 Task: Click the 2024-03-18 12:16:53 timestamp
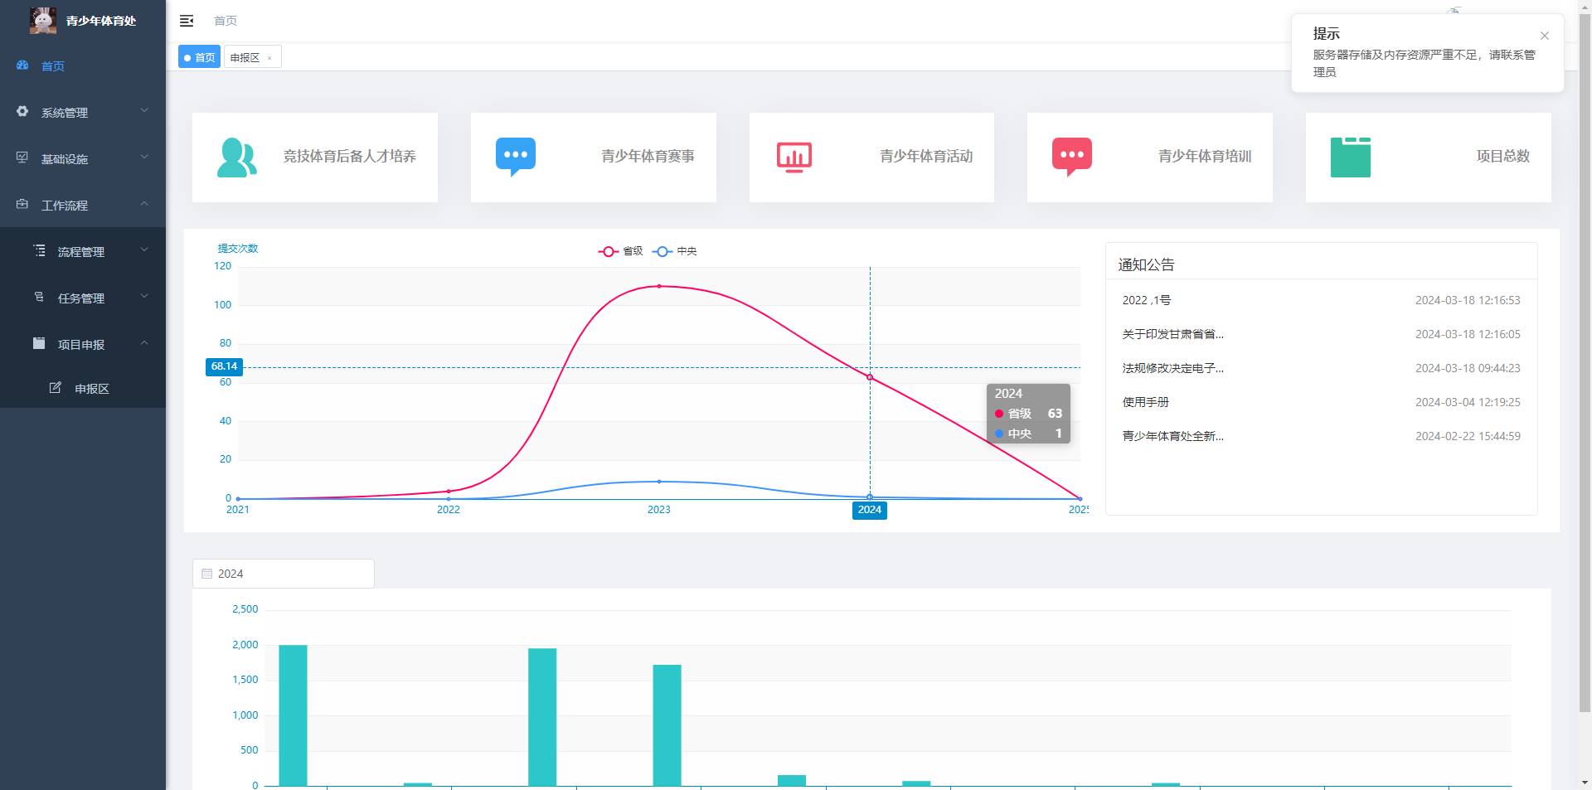1468,300
